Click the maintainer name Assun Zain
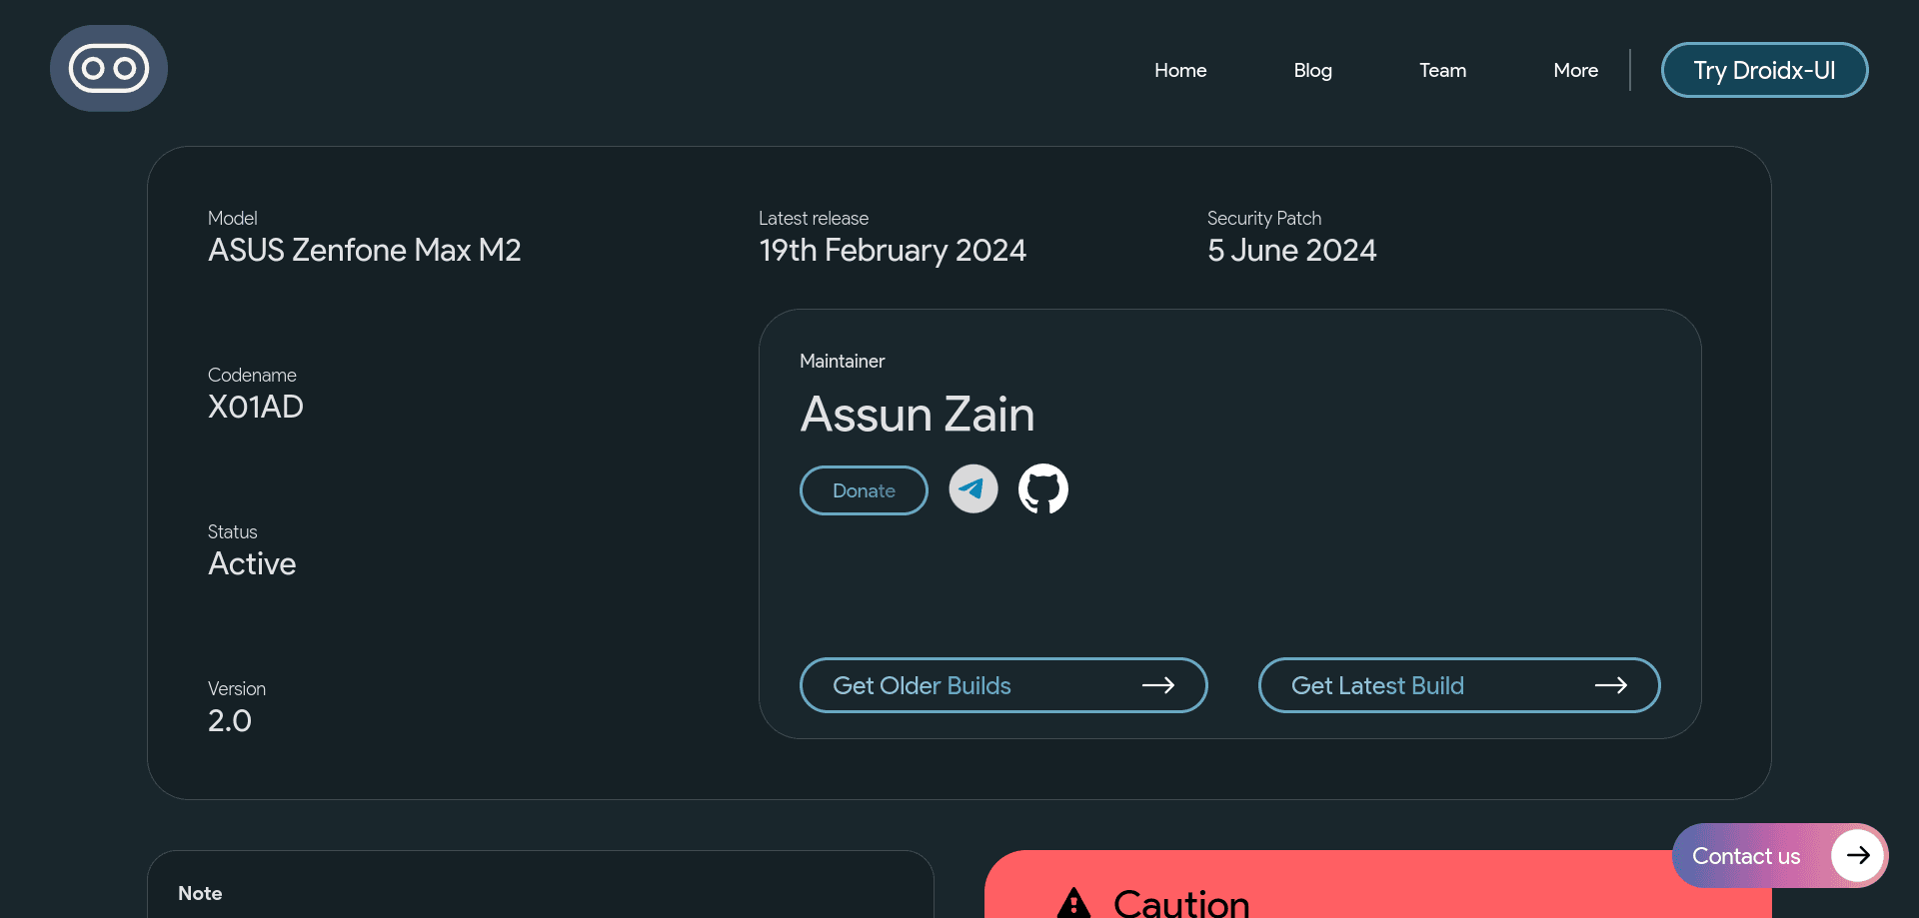Image resolution: width=1919 pixels, height=918 pixels. (x=918, y=415)
